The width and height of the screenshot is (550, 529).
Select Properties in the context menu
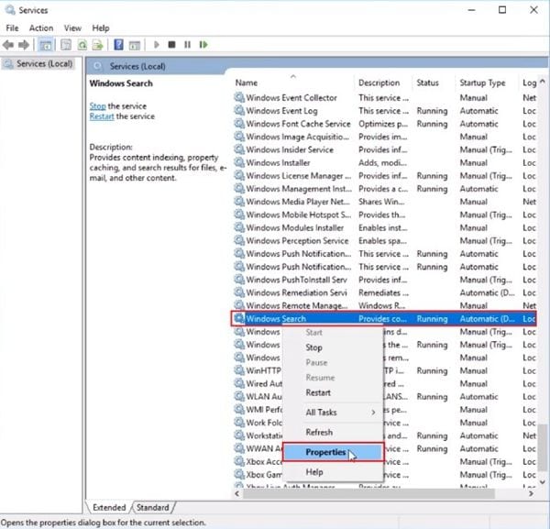pyautogui.click(x=333, y=452)
